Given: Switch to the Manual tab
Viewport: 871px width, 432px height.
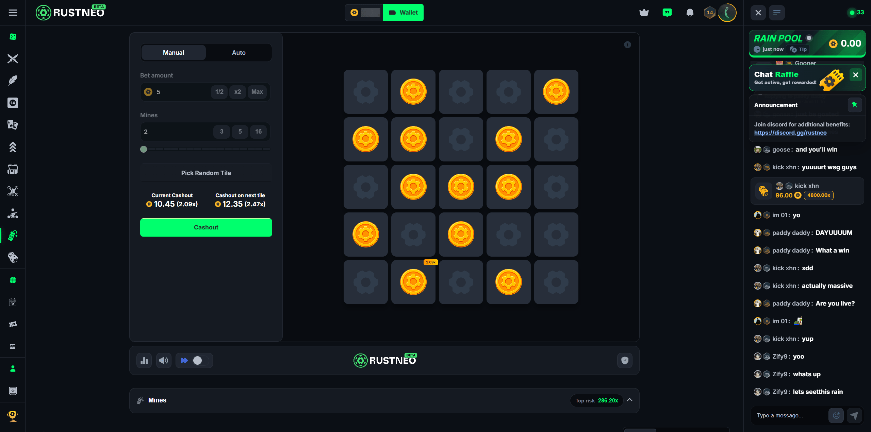Looking at the screenshot, I should pos(174,53).
